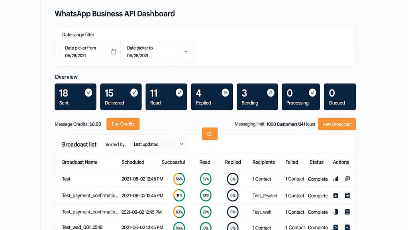Click the 73% read progress ring
Viewport: 408px width, 230px height.
pyautogui.click(x=206, y=212)
